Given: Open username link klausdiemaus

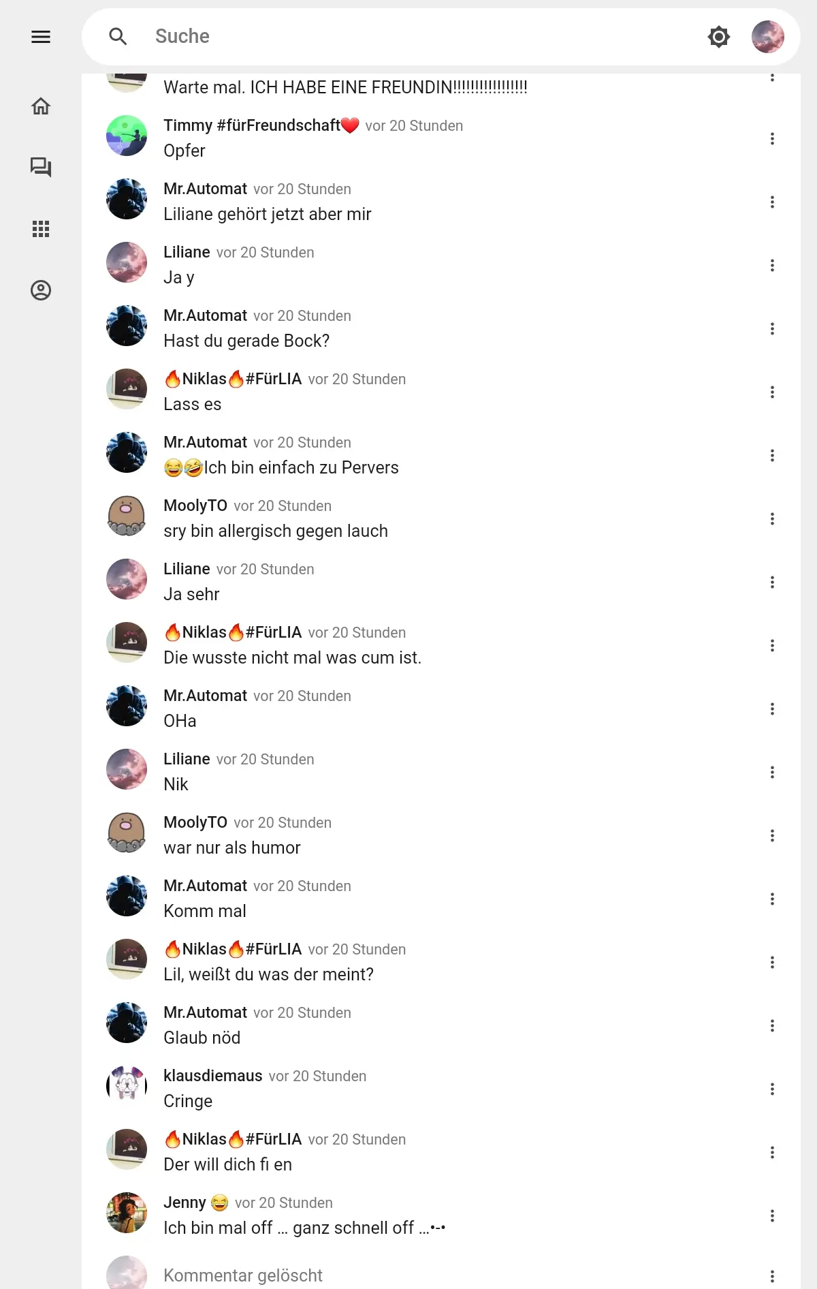Looking at the screenshot, I should click(213, 1076).
